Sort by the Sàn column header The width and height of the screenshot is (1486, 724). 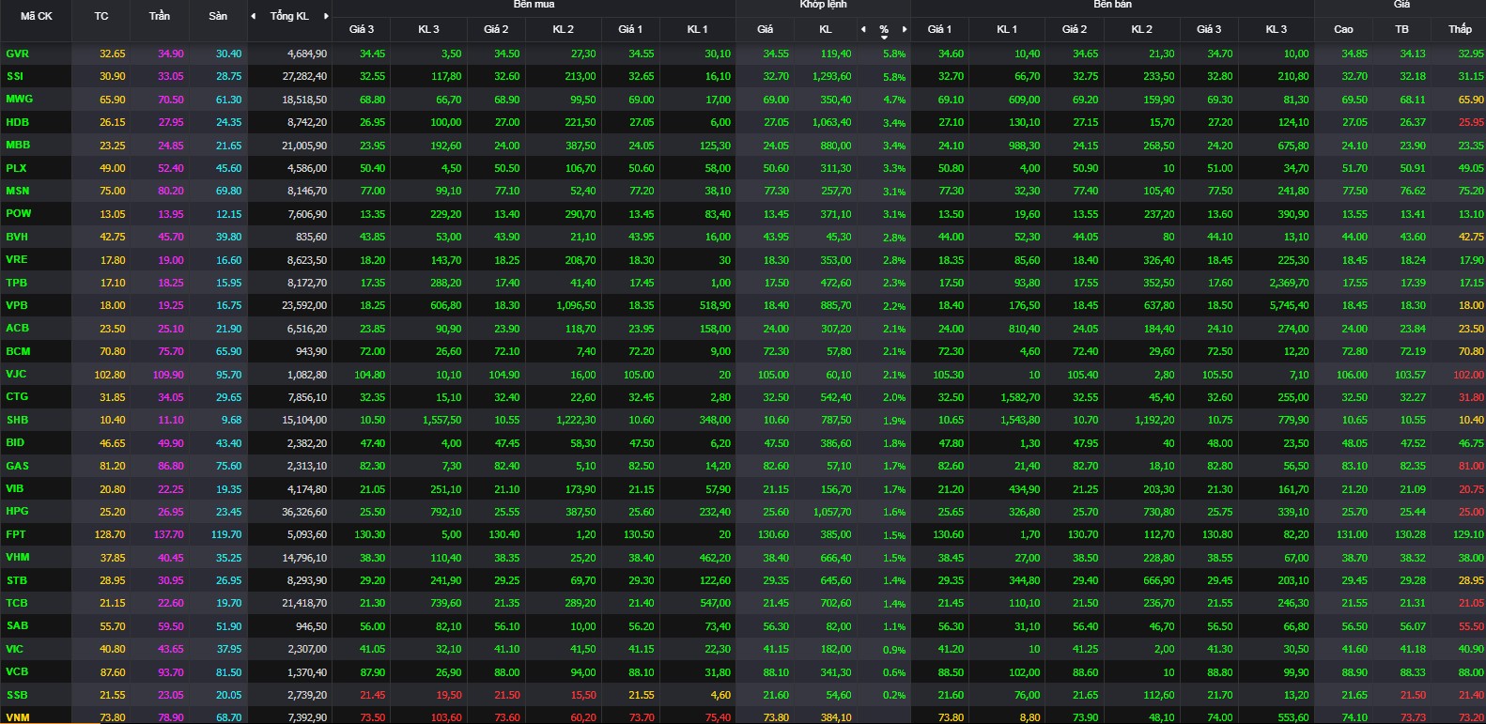click(x=218, y=16)
